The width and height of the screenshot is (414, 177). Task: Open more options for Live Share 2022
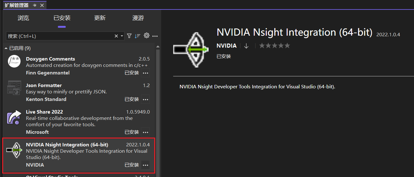pos(145,132)
